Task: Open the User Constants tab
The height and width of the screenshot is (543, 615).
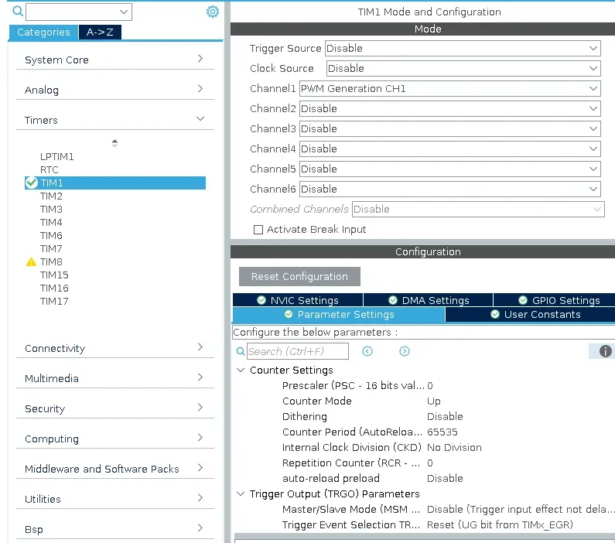Action: pyautogui.click(x=530, y=315)
